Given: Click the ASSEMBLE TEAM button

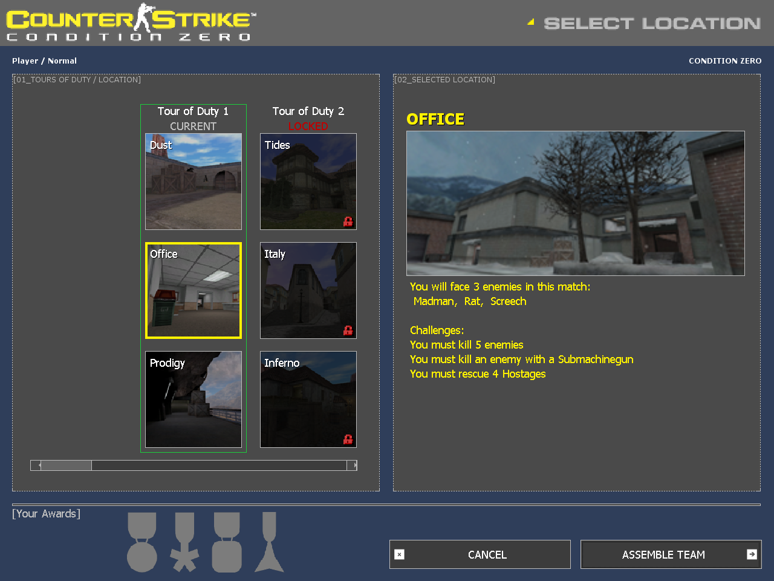Looking at the screenshot, I should (x=671, y=554).
